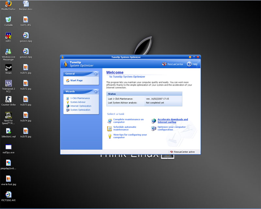Screen dimensions: 261x209
Task: Select the tn2k75.jpg desktop image
Action: pos(26,133)
